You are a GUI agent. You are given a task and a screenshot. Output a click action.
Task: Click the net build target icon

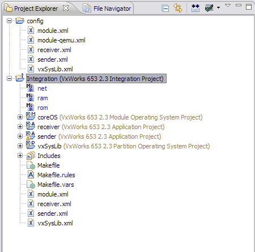coord(30,88)
